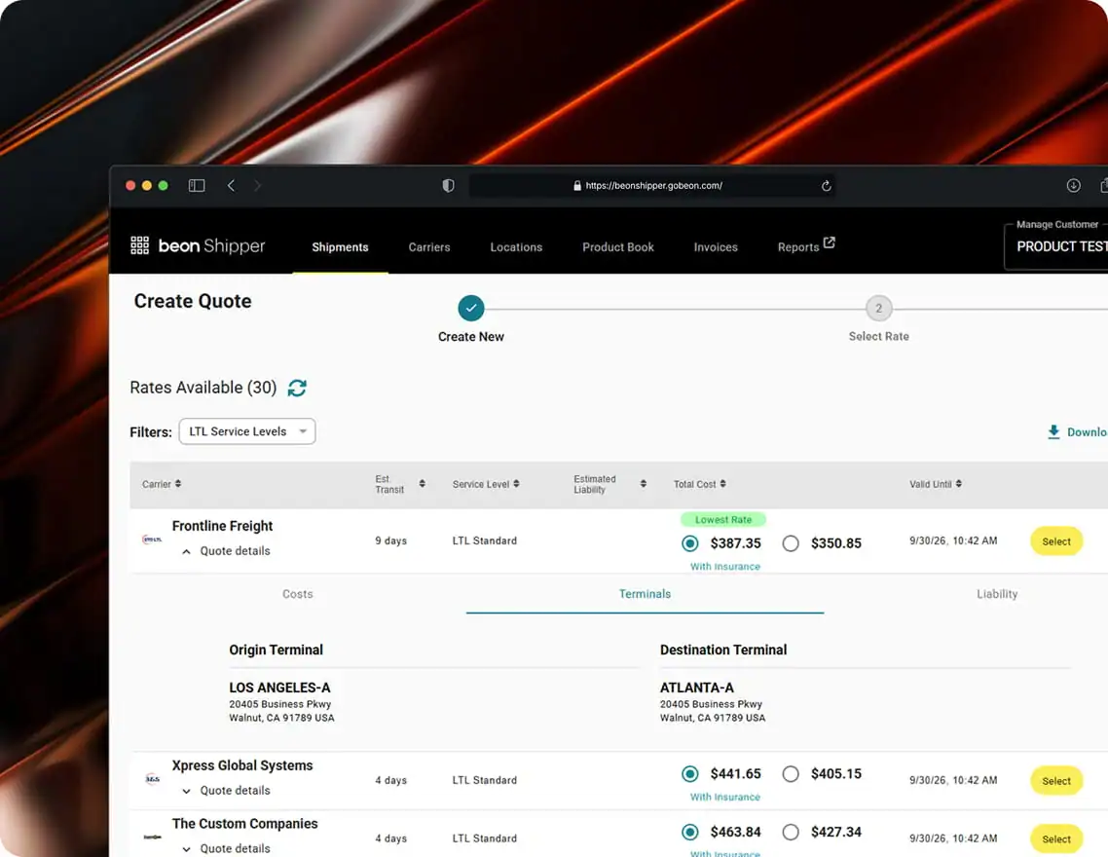
Task: Click the refresh rates icon
Action: [297, 388]
